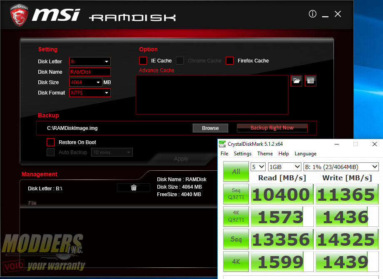Click the Disk Size : 4064 MB text
Viewport: 383px width, 279px height.
tap(179, 187)
